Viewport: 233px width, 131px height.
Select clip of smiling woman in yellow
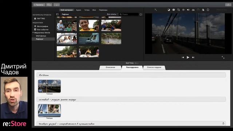[x=89, y=25]
